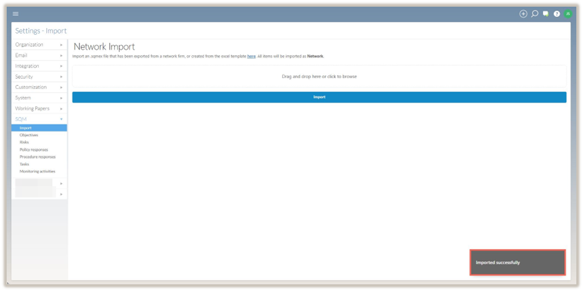Open the Working Papers section
Viewport: 583px width, 291px height.
coord(39,109)
